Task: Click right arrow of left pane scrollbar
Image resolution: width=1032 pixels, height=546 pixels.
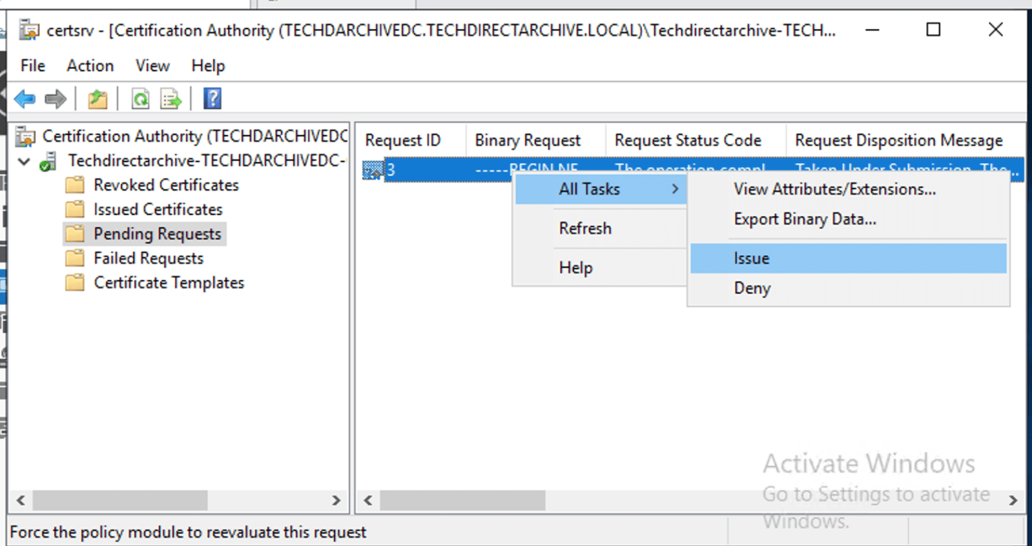Action: point(336,500)
